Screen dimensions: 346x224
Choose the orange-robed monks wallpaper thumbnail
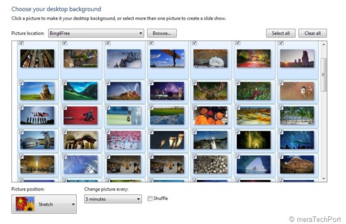click(x=210, y=116)
